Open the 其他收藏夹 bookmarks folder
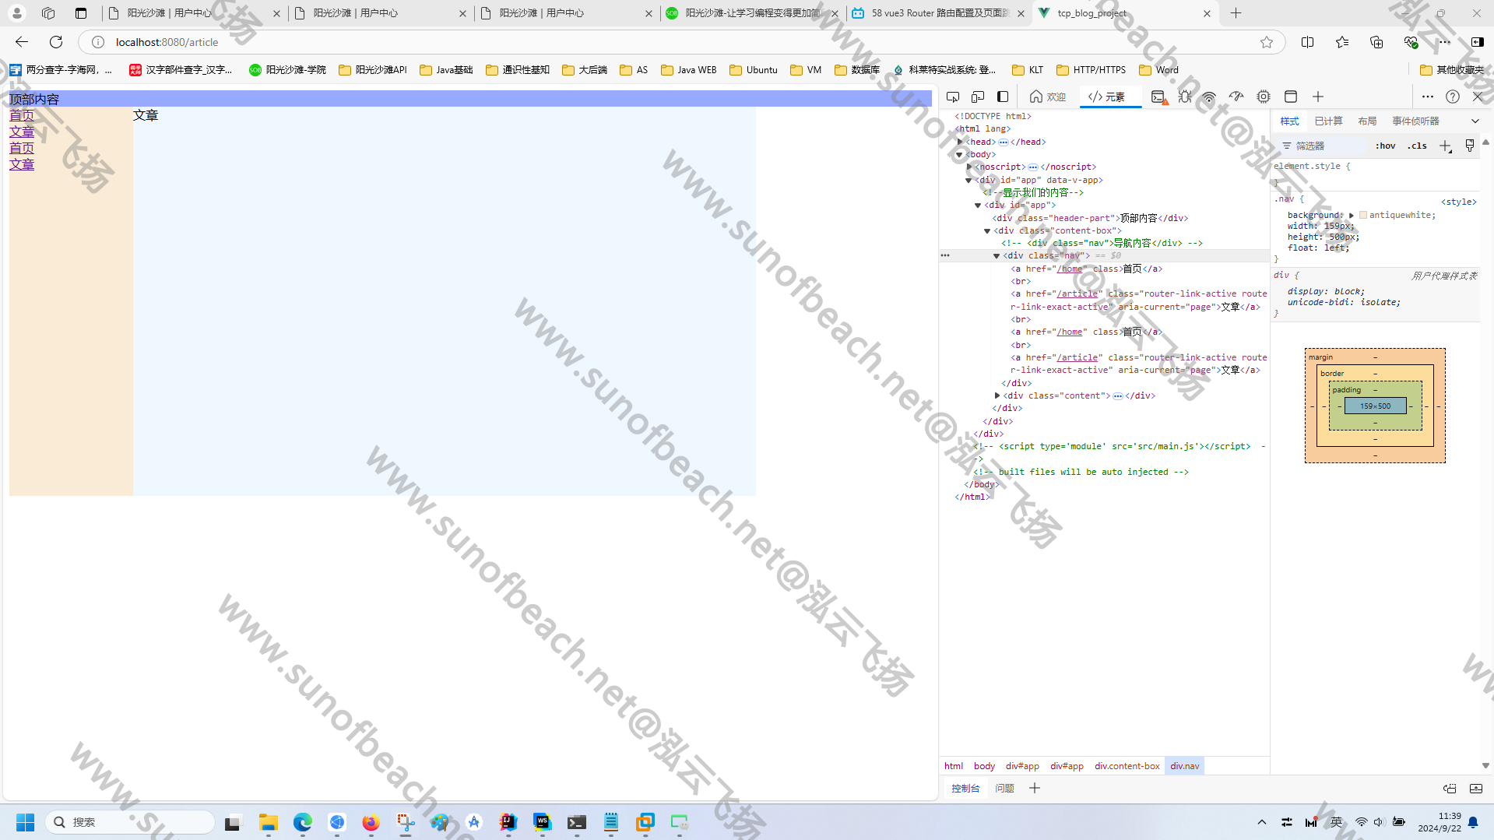This screenshot has height=840, width=1494. click(x=1452, y=70)
